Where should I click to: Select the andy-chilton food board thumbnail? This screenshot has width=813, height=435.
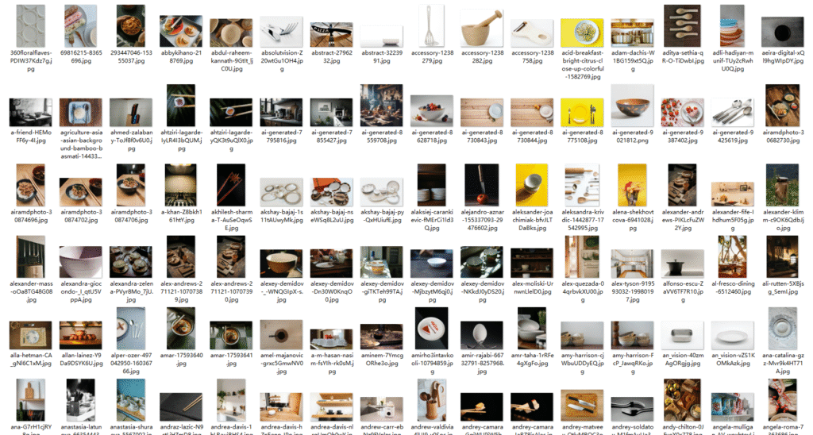tap(682, 400)
